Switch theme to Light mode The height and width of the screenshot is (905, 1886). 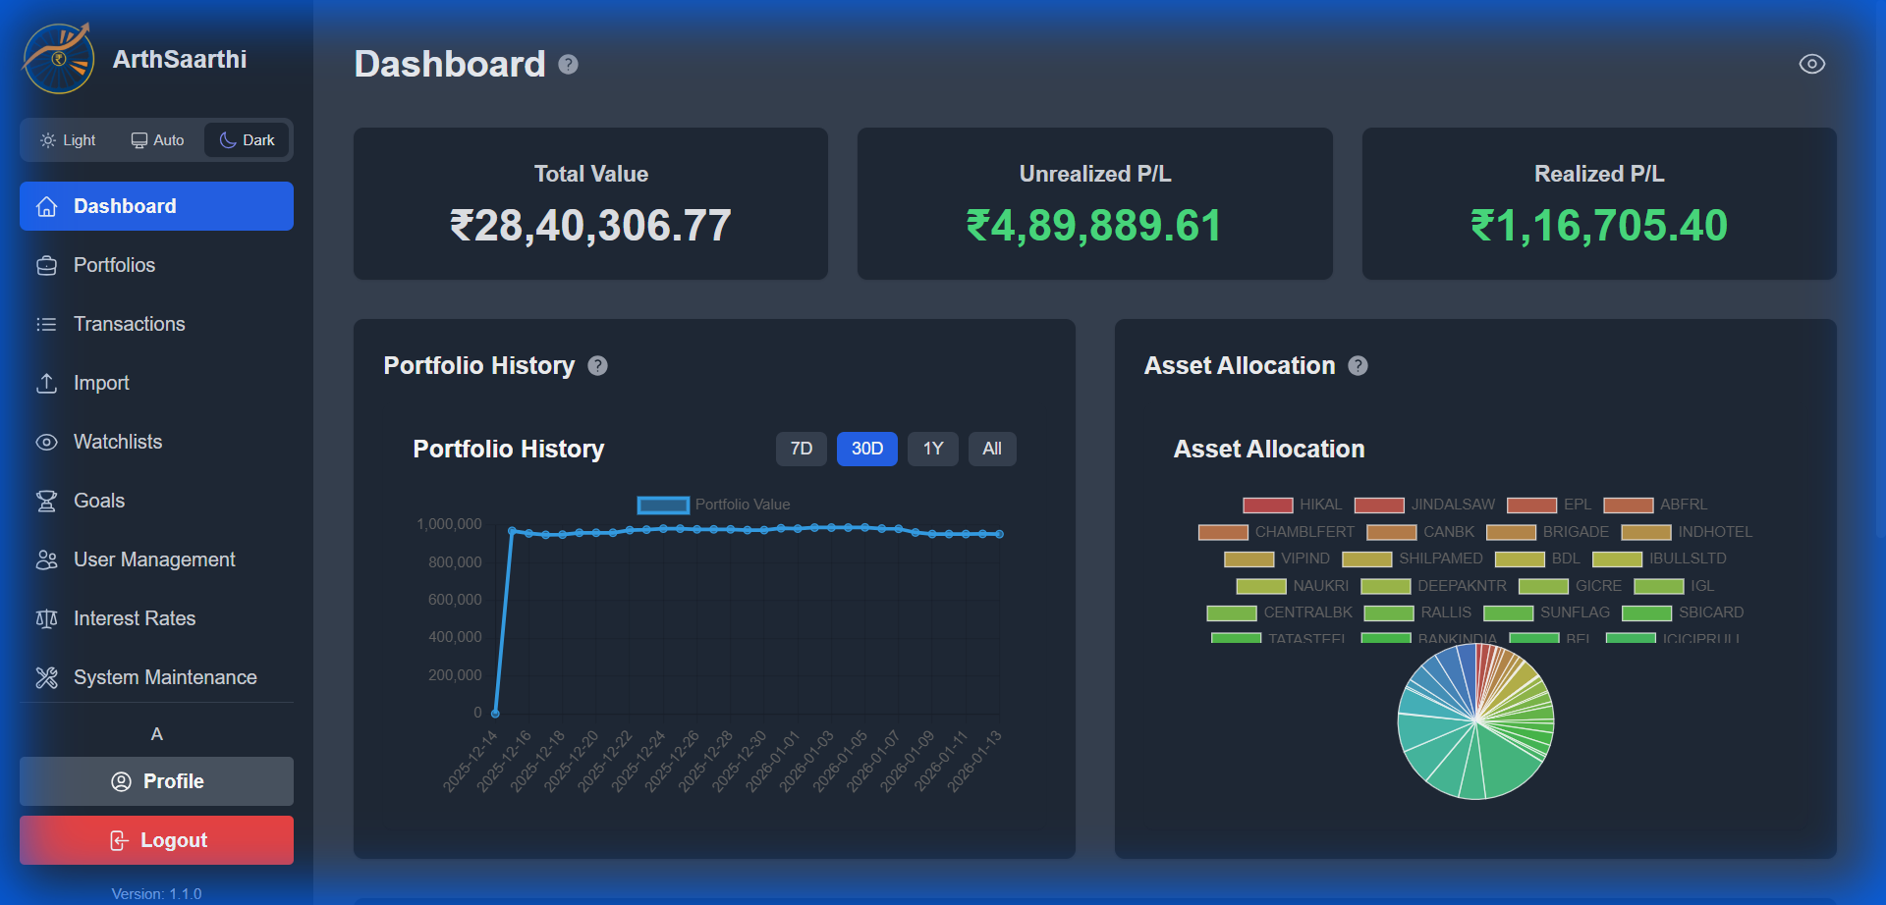pos(68,140)
